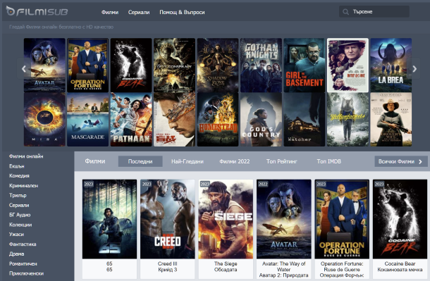
Task: Open the Ужаси genre link
Action: pos(16,235)
